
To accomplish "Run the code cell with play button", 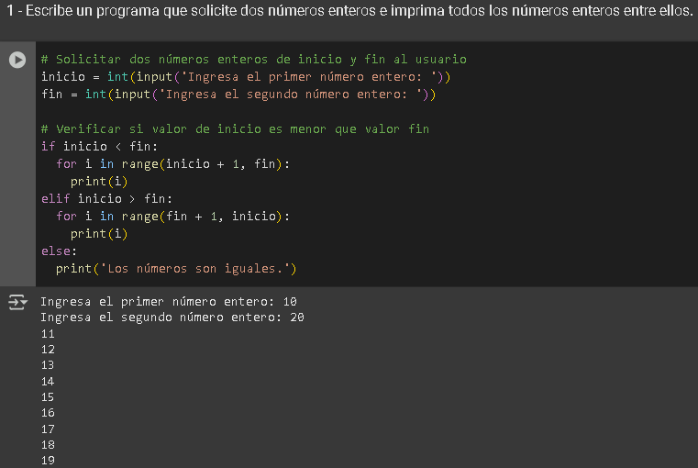I will tap(17, 60).
